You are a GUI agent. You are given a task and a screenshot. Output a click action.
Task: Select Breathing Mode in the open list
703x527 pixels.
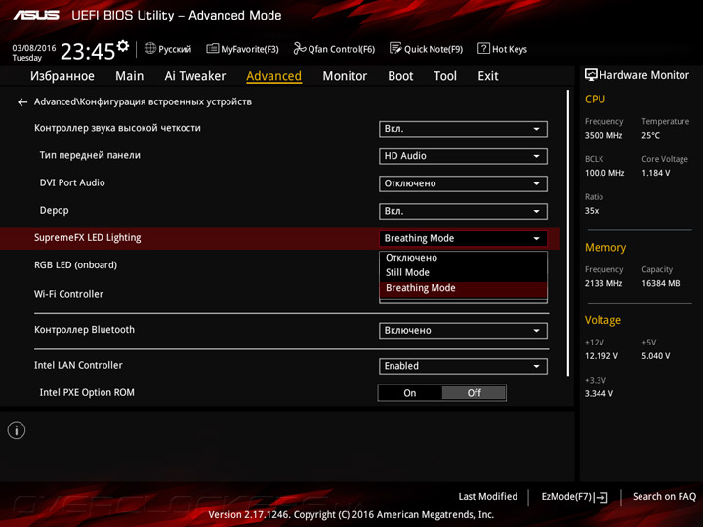[463, 288]
